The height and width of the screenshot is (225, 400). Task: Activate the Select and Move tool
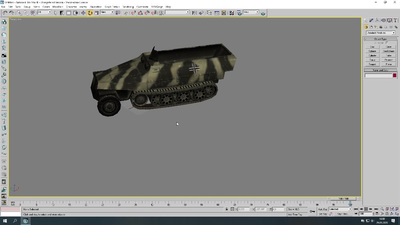pos(83,13)
